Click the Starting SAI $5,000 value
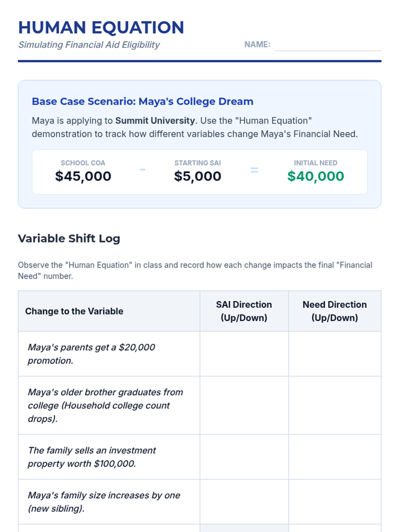The image size is (399, 532). click(198, 176)
